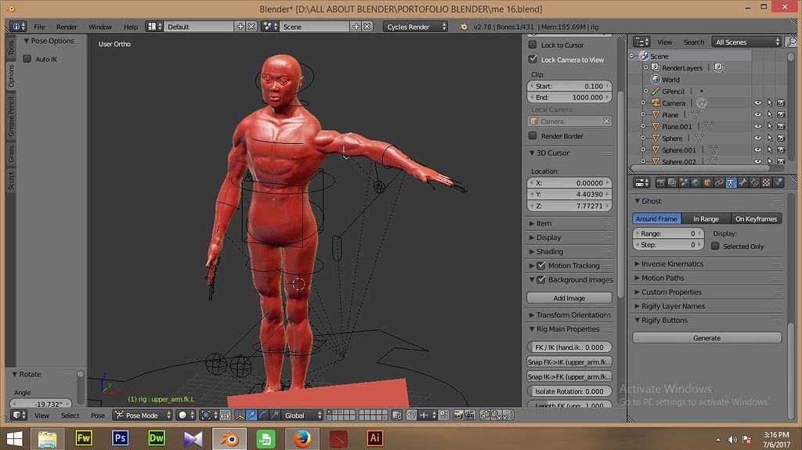This screenshot has width=802, height=450.
Task: Open the Pose Mode dropdown
Action: [x=143, y=416]
